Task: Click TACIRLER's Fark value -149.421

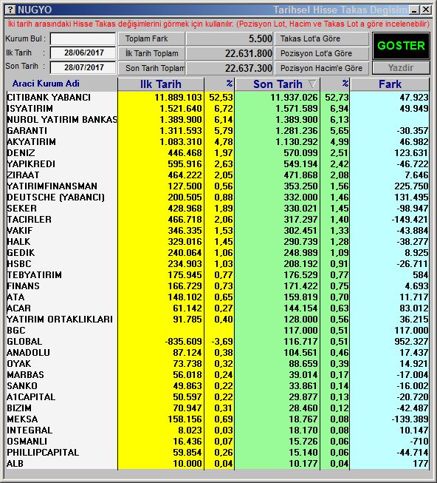Action: pos(410,220)
